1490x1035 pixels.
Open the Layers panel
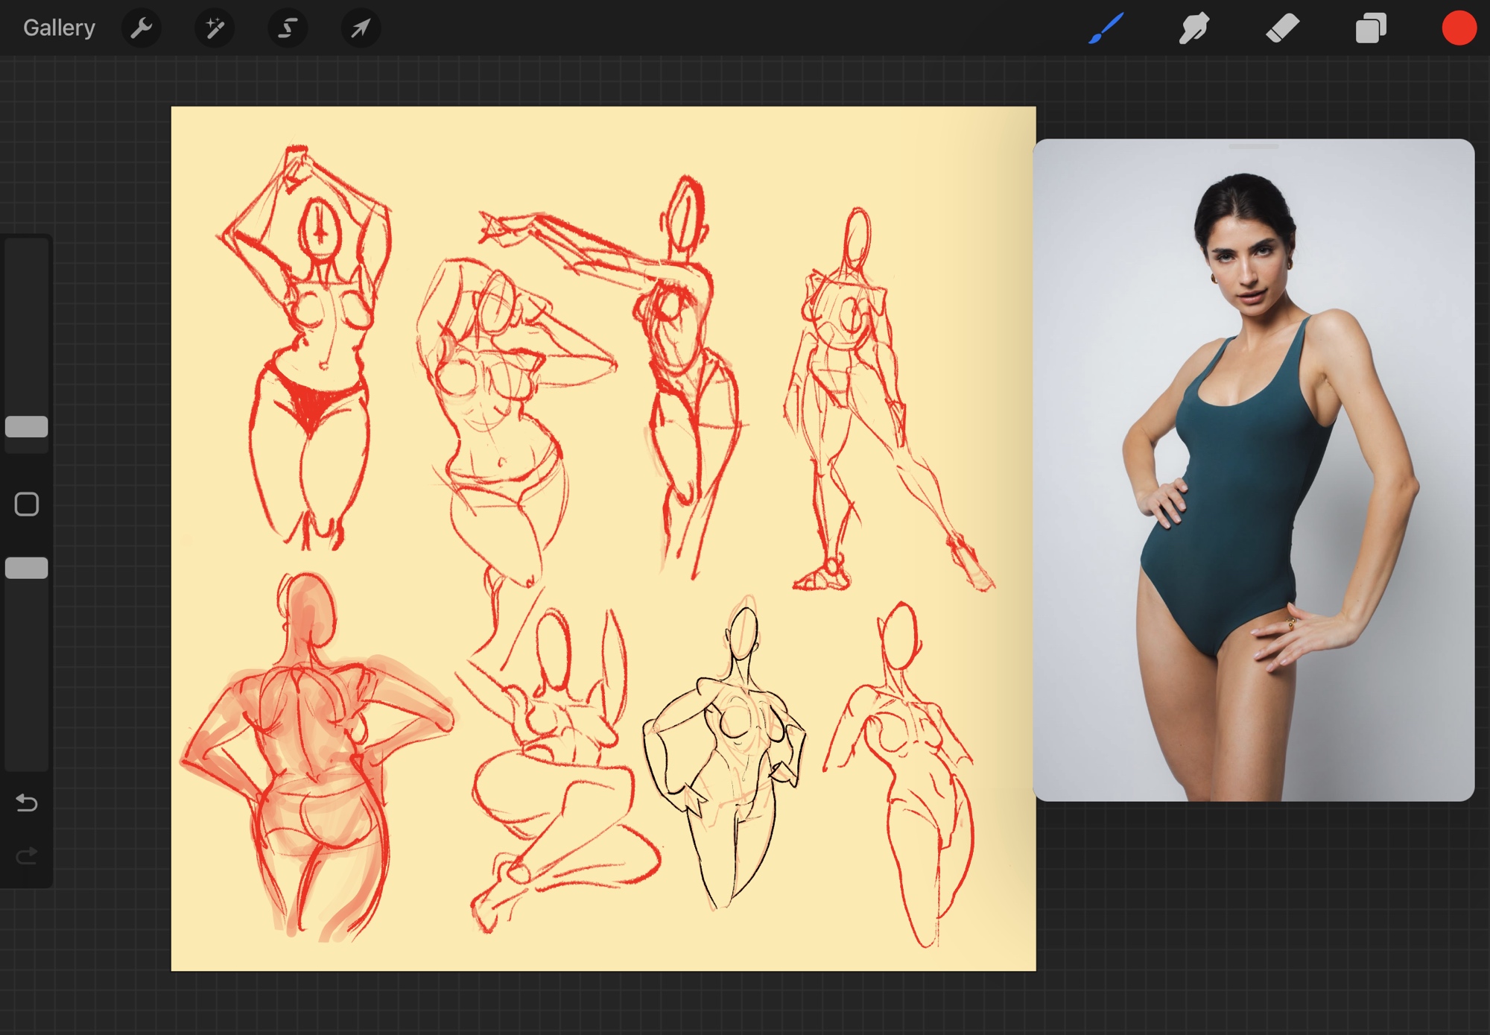(1370, 28)
